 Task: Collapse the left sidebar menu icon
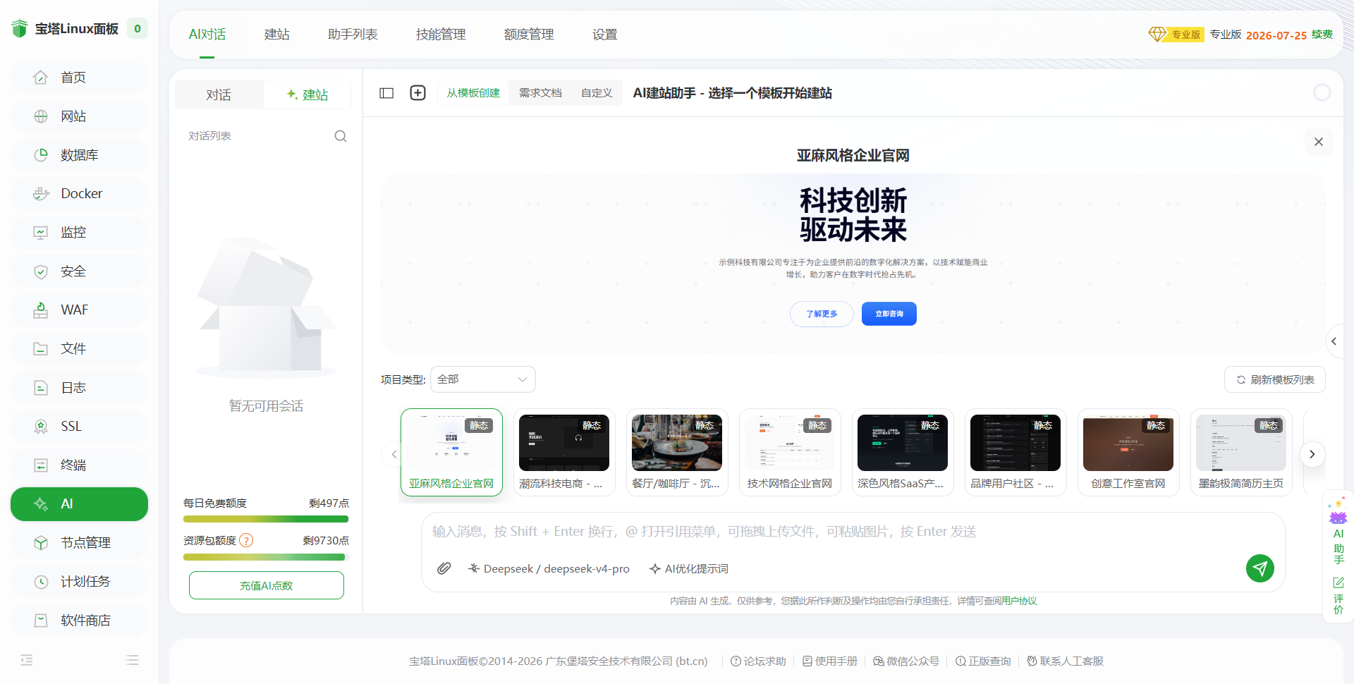pos(27,660)
